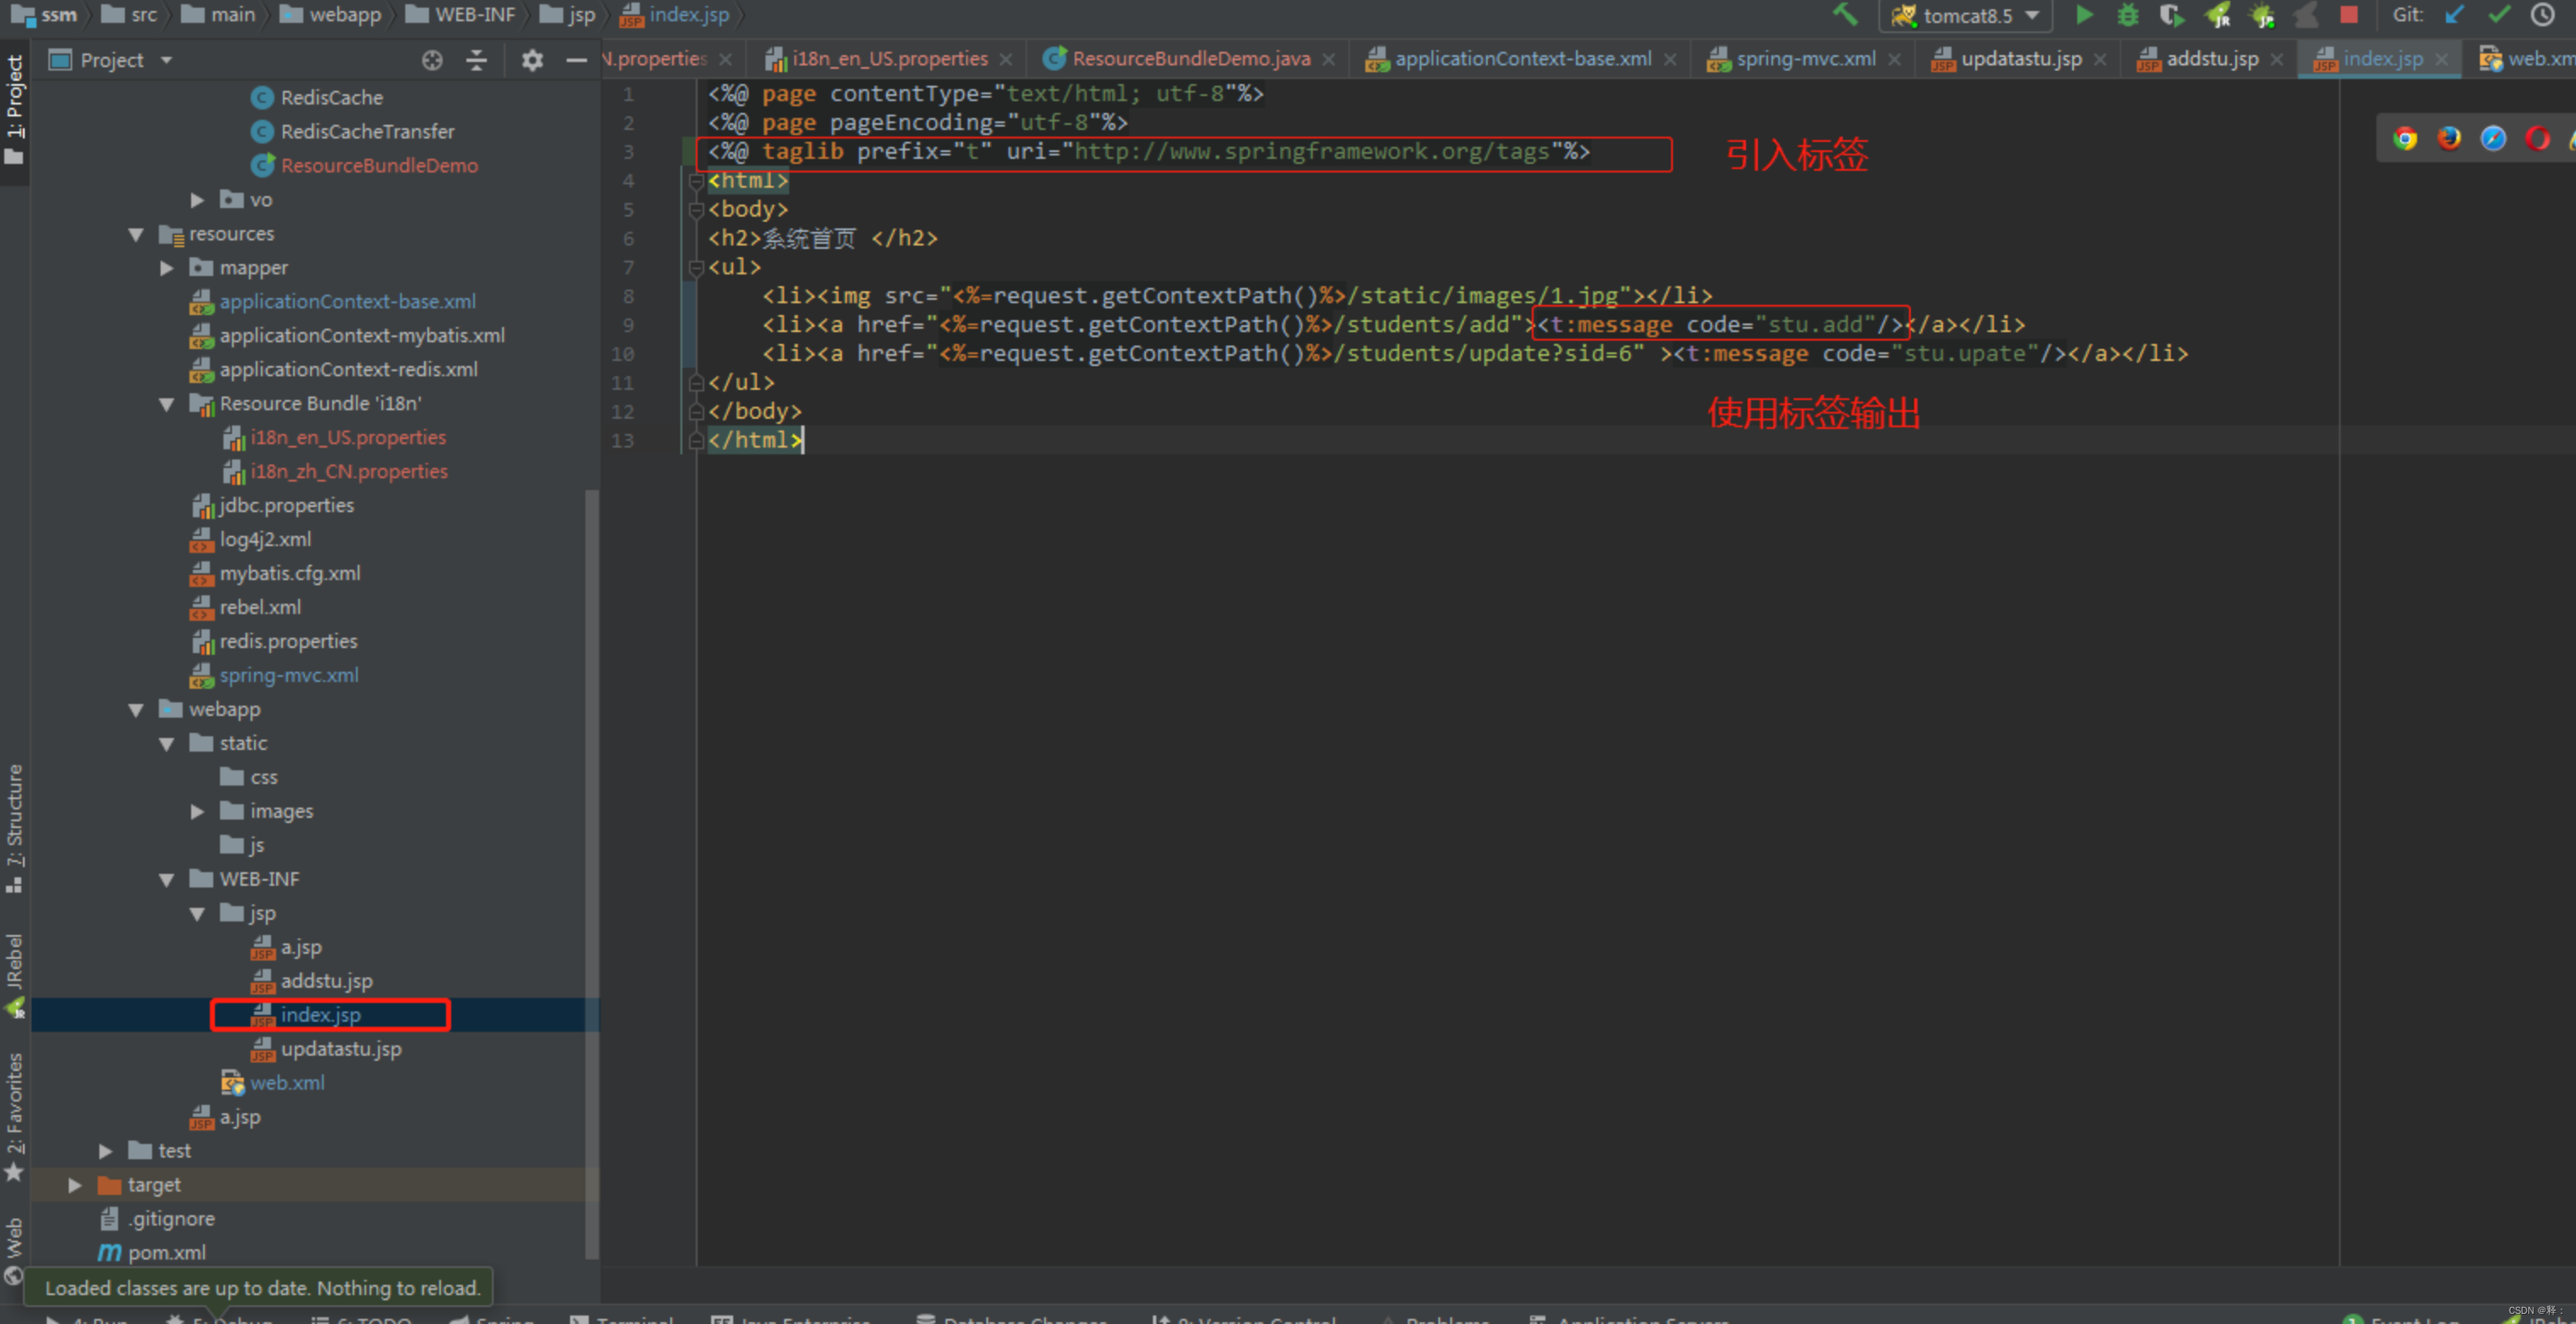Select the RedisCacheTransfer class

point(352,132)
